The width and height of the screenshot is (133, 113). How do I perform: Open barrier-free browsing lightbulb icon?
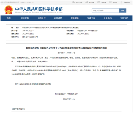122,2
